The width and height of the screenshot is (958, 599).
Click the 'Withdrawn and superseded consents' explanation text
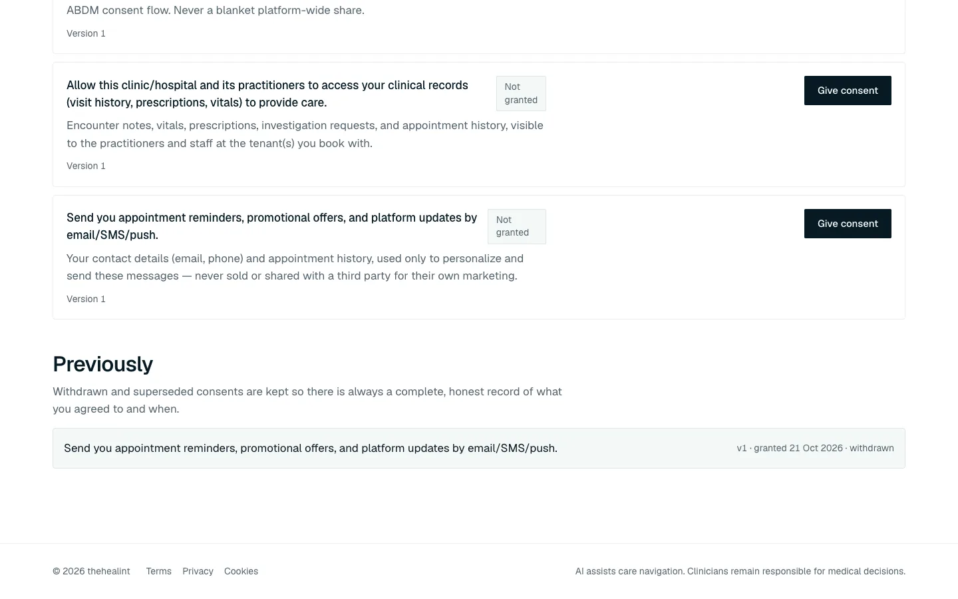(x=307, y=400)
